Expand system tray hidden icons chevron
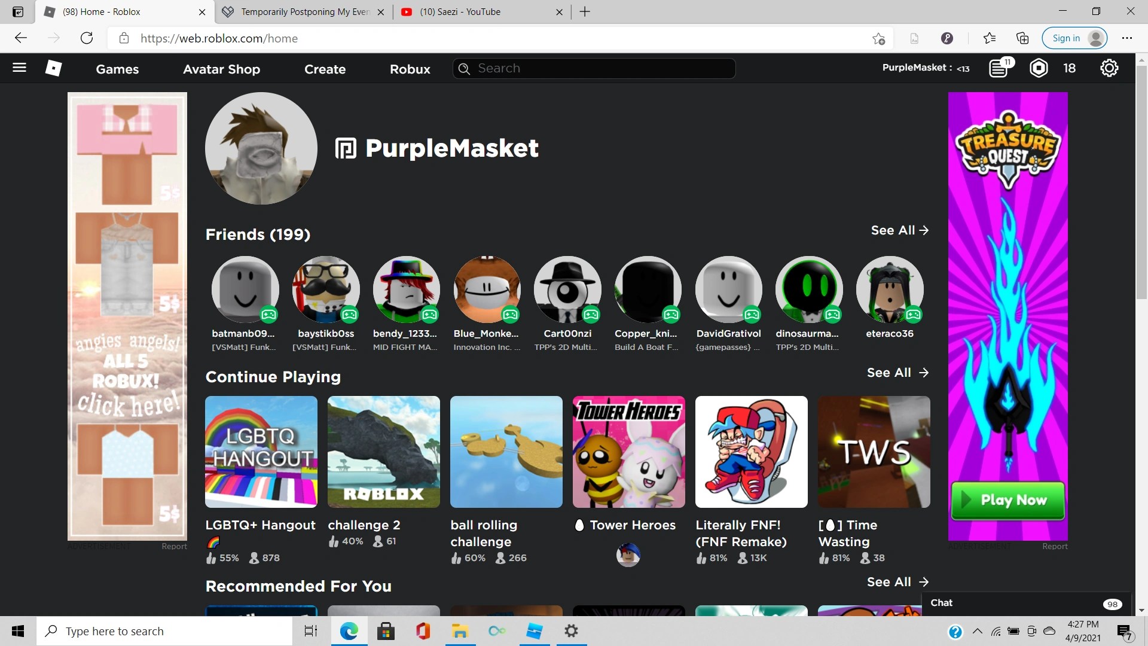Screen dimensions: 1148x646 (977, 631)
